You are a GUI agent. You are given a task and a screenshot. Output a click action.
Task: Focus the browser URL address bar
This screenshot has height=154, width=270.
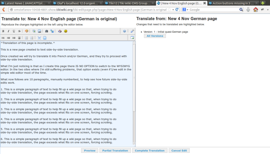[89, 10]
